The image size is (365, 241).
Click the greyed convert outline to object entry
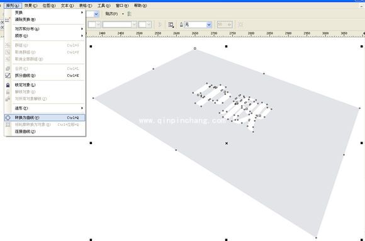point(45,125)
